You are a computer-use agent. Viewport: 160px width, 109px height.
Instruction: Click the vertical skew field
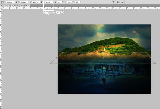pos(78,2)
